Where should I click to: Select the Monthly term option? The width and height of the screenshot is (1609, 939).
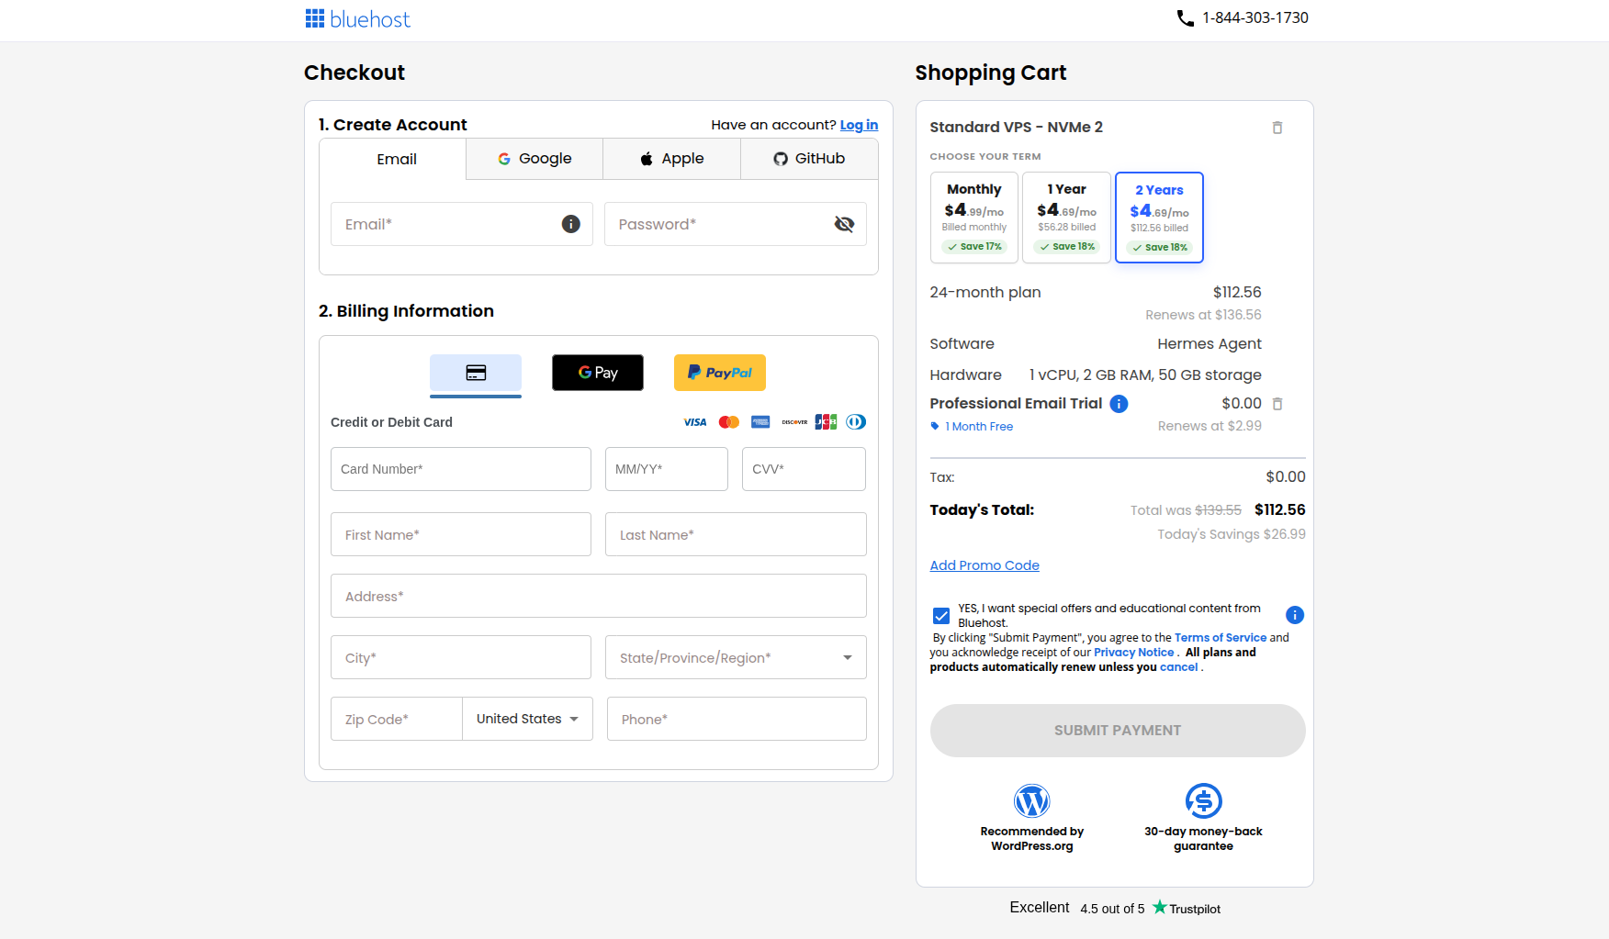(974, 218)
